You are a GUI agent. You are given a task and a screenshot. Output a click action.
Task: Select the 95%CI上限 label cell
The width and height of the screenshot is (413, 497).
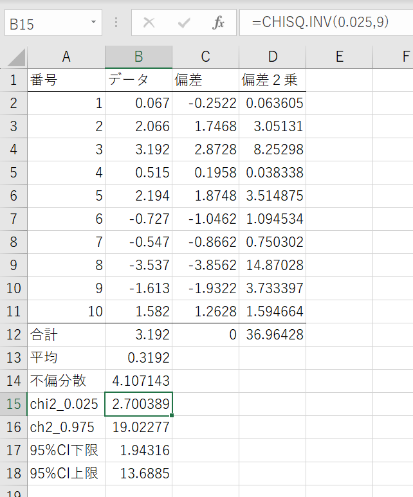66,474
